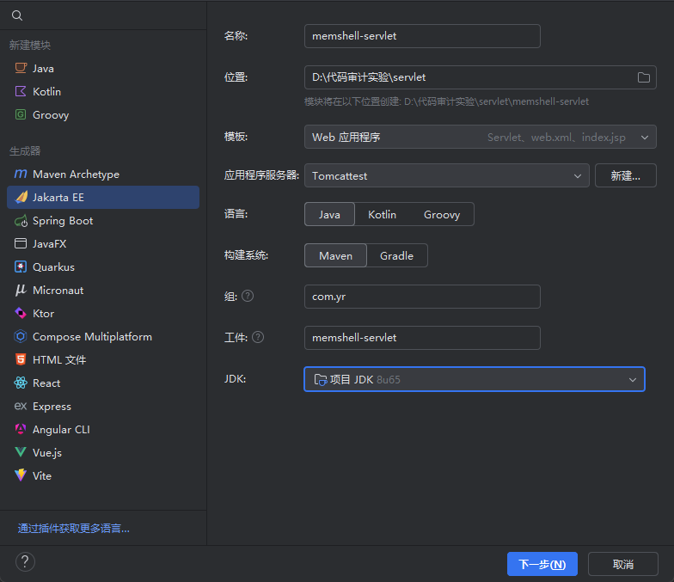Image resolution: width=674 pixels, height=582 pixels.
Task: Click the 下一步(N) next button
Action: coord(542,564)
